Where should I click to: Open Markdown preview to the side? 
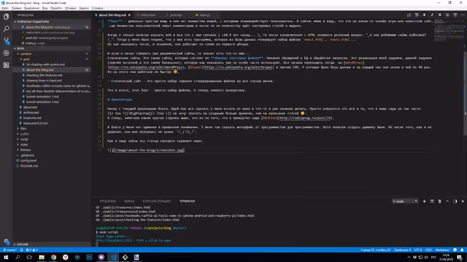click(417, 15)
